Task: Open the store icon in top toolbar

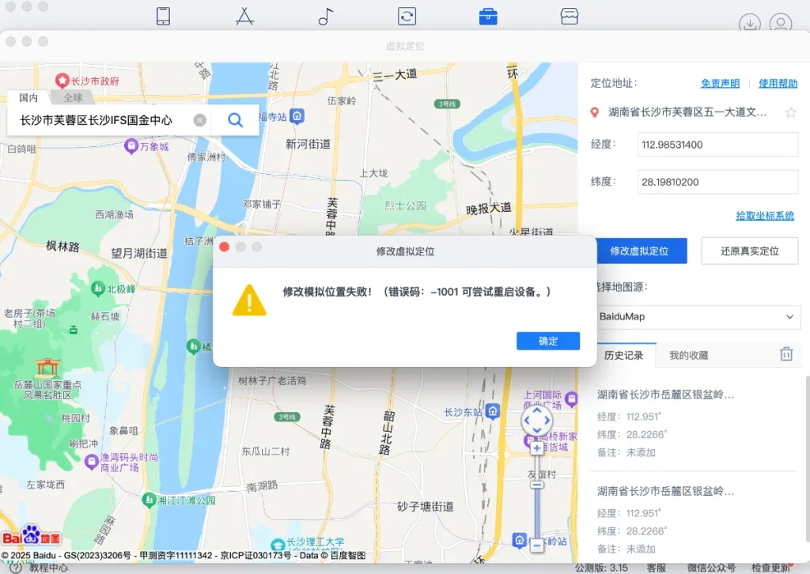Action: click(570, 16)
